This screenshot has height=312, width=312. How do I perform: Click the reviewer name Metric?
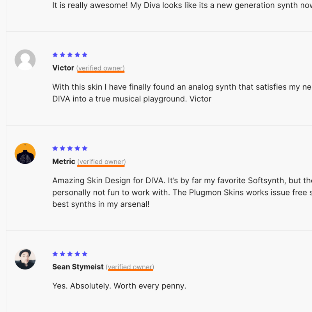[64, 161]
